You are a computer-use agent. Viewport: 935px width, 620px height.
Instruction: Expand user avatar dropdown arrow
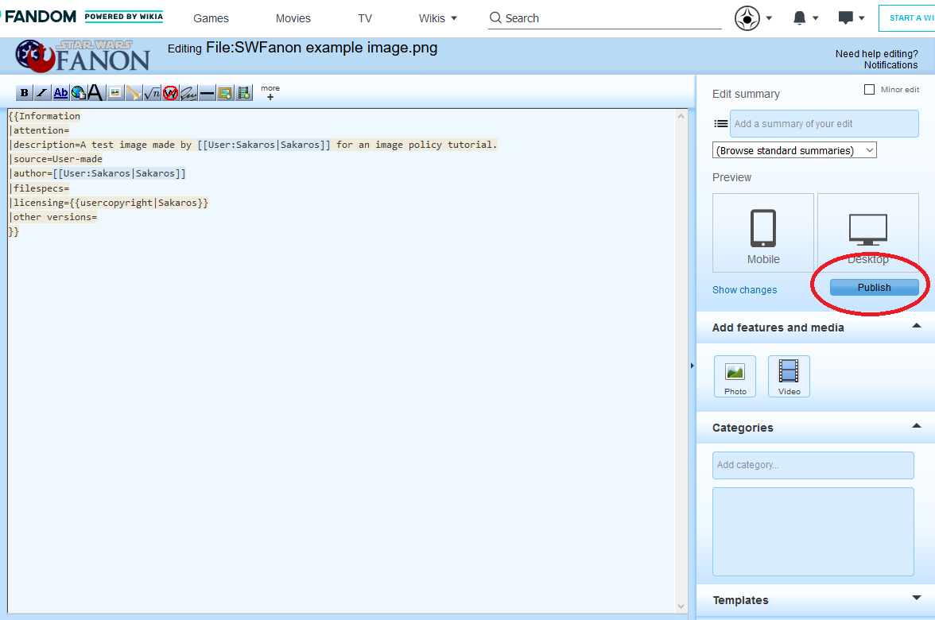tap(770, 17)
